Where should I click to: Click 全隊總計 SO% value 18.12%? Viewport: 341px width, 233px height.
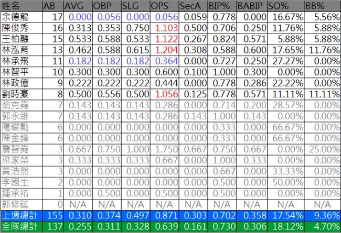click(288, 227)
